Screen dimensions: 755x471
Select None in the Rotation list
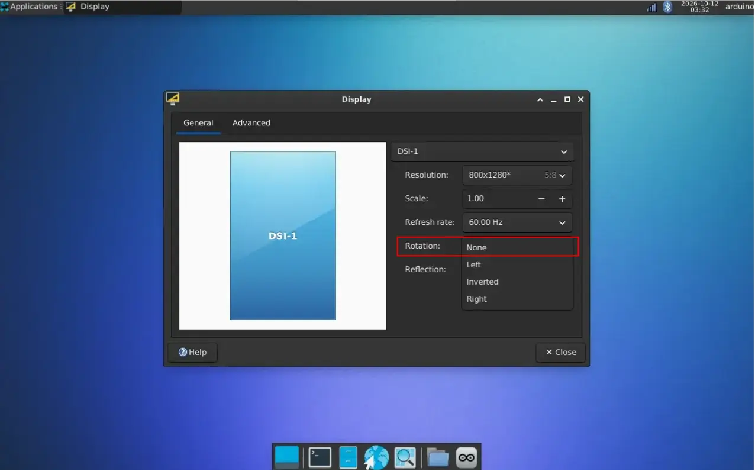(x=517, y=247)
